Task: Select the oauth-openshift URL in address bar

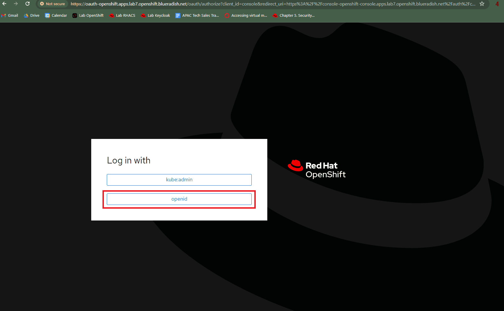Action: pyautogui.click(x=273, y=4)
